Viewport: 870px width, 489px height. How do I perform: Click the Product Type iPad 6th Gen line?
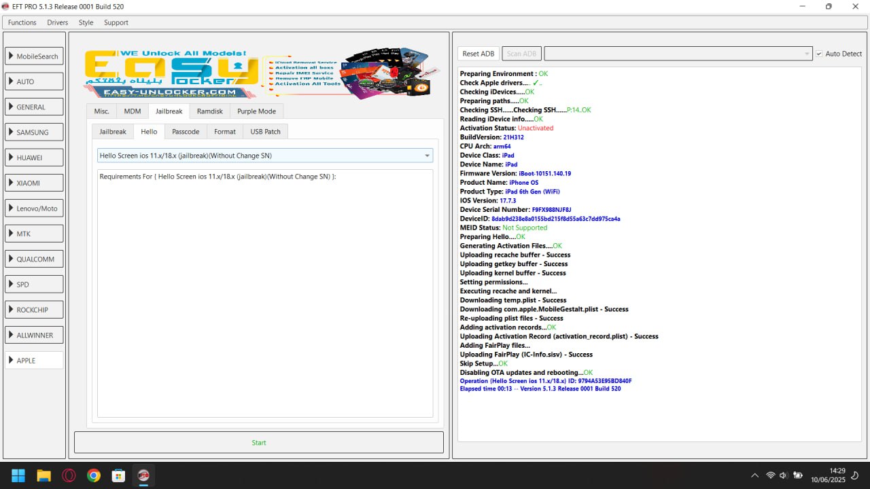[x=510, y=192]
